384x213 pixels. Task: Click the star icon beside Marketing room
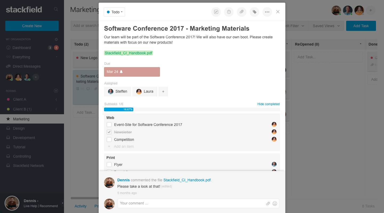coord(8,119)
